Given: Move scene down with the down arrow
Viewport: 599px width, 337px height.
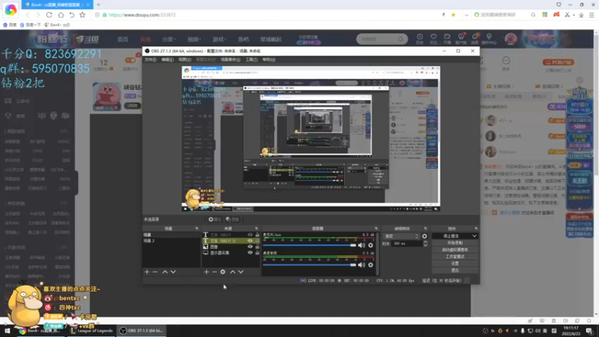Looking at the screenshot, I should (x=174, y=272).
